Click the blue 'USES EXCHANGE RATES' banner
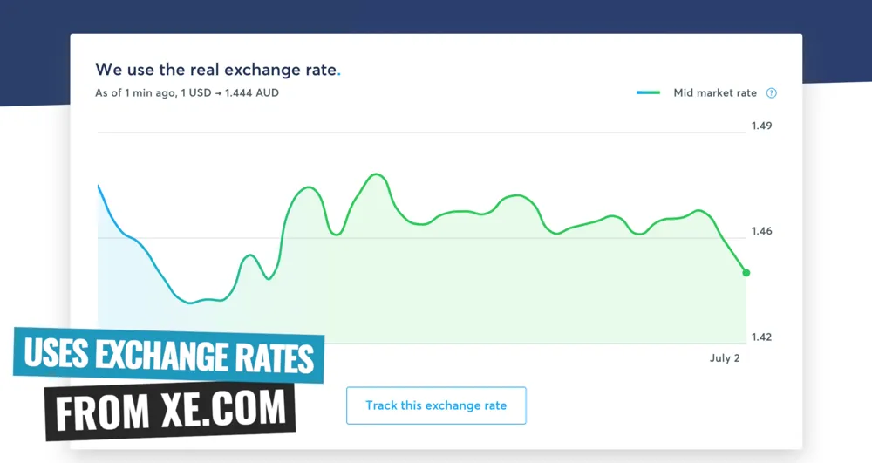 [x=169, y=357]
